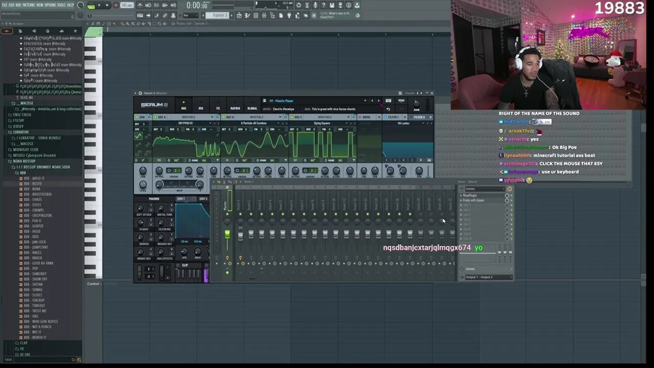This screenshot has height=368, width=654.
Task: Open OSC A WAVETABLE type dropdown
Action: click(189, 117)
